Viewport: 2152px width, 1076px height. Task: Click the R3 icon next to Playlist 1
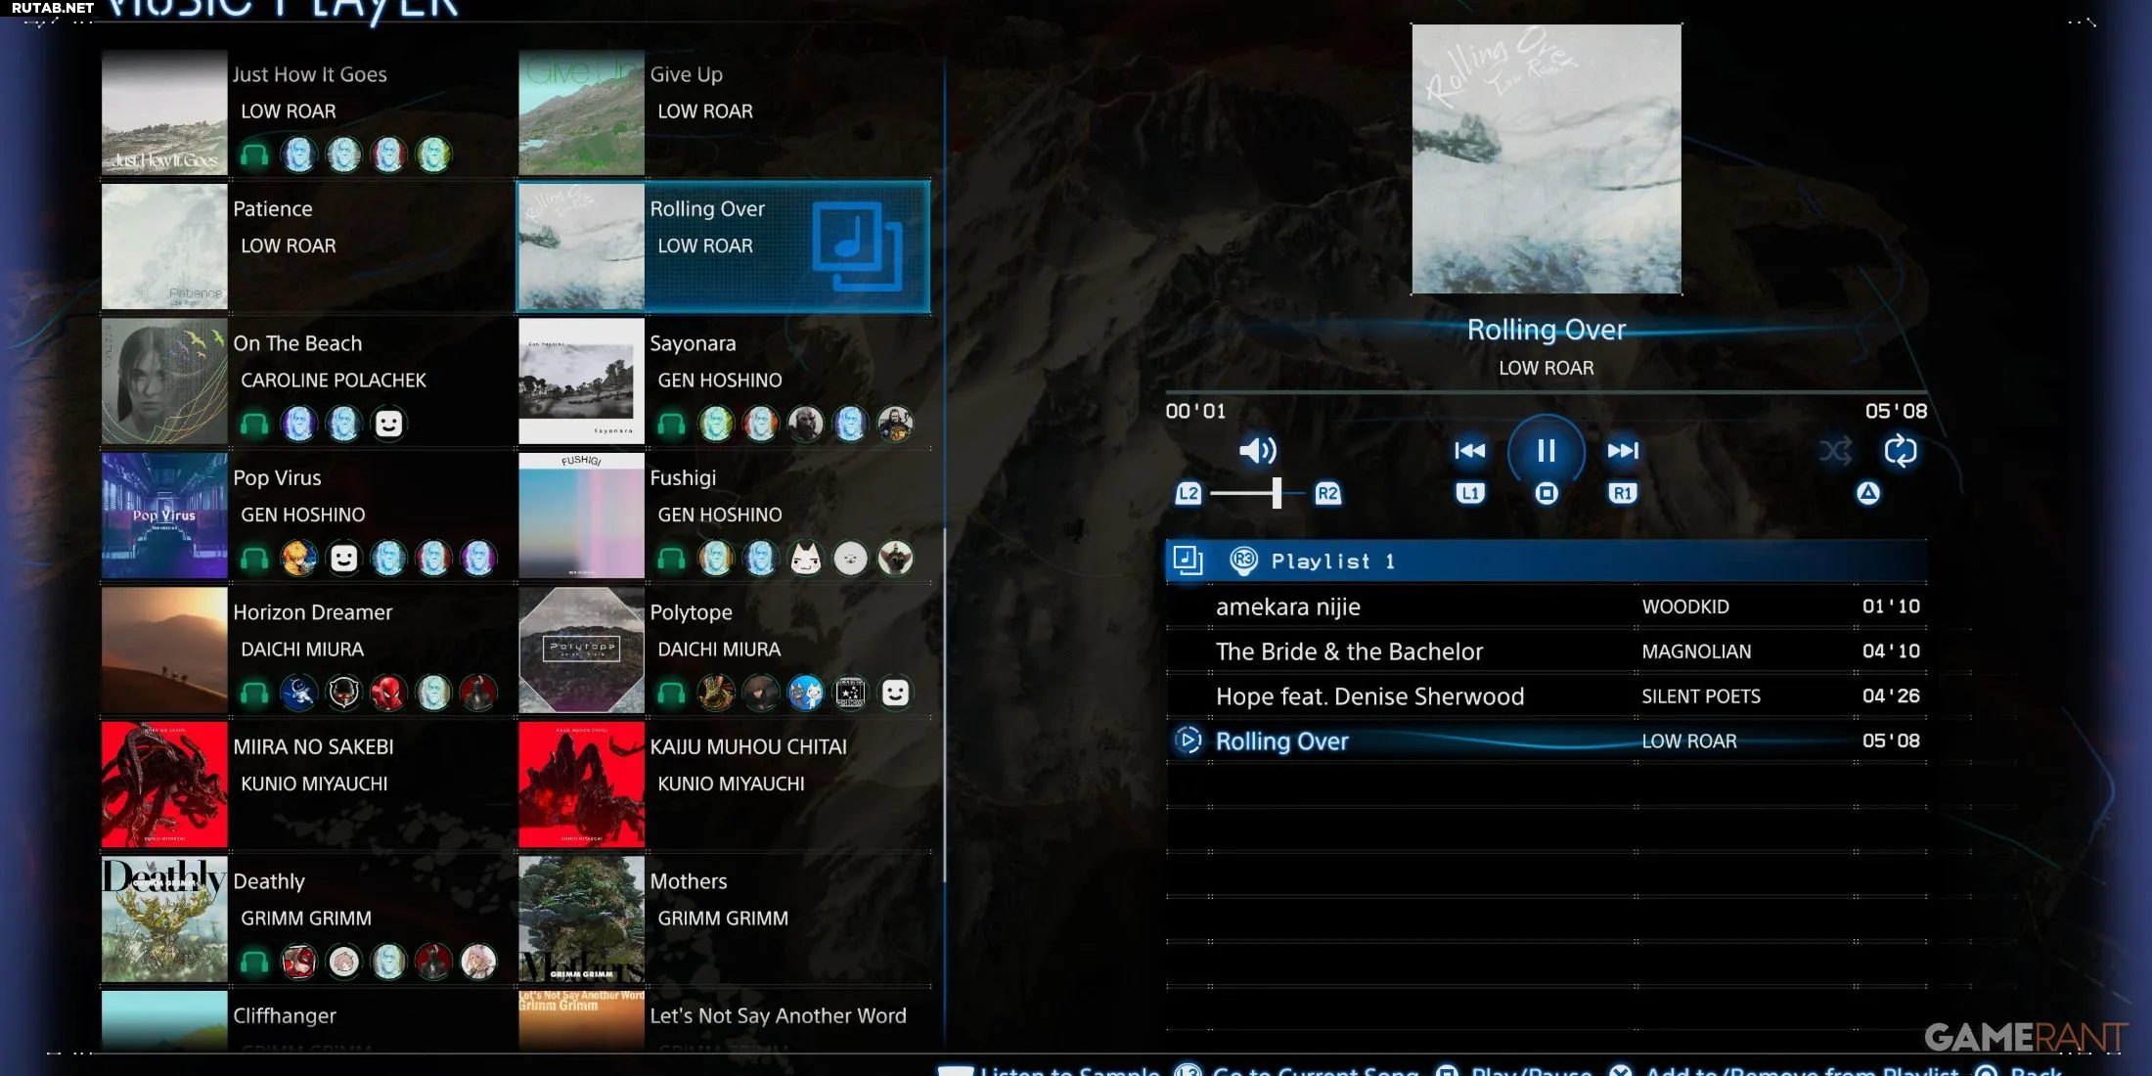tap(1243, 560)
